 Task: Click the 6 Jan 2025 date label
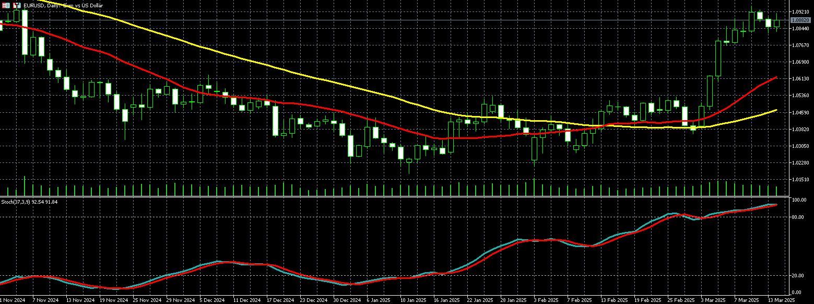379,300
